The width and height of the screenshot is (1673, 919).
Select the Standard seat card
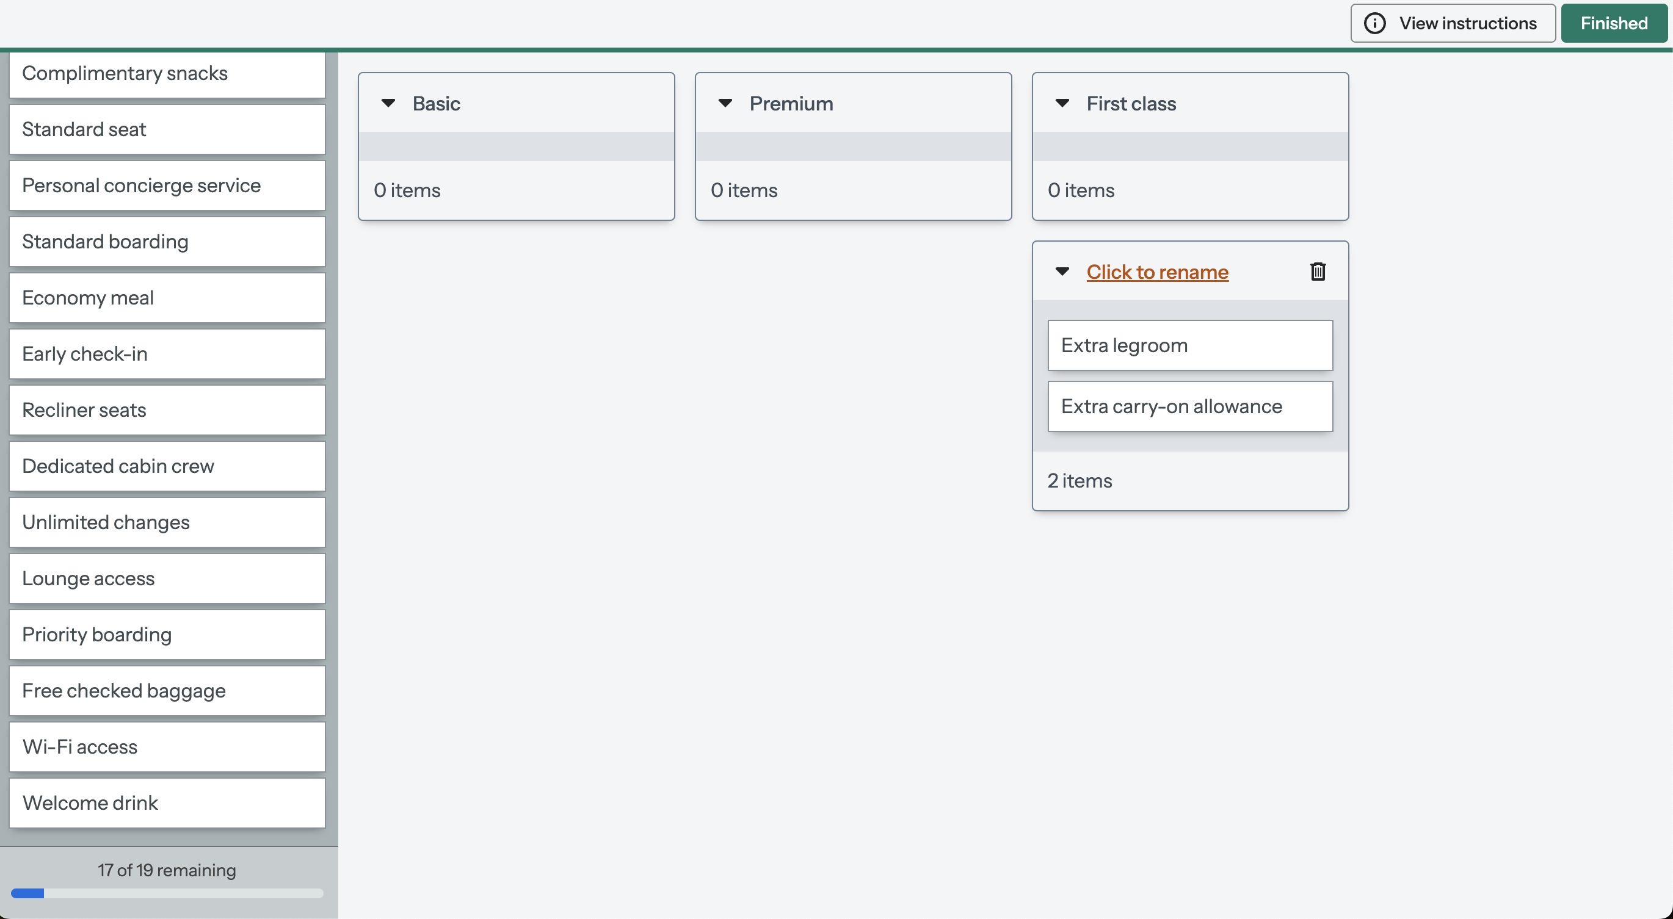click(x=167, y=129)
